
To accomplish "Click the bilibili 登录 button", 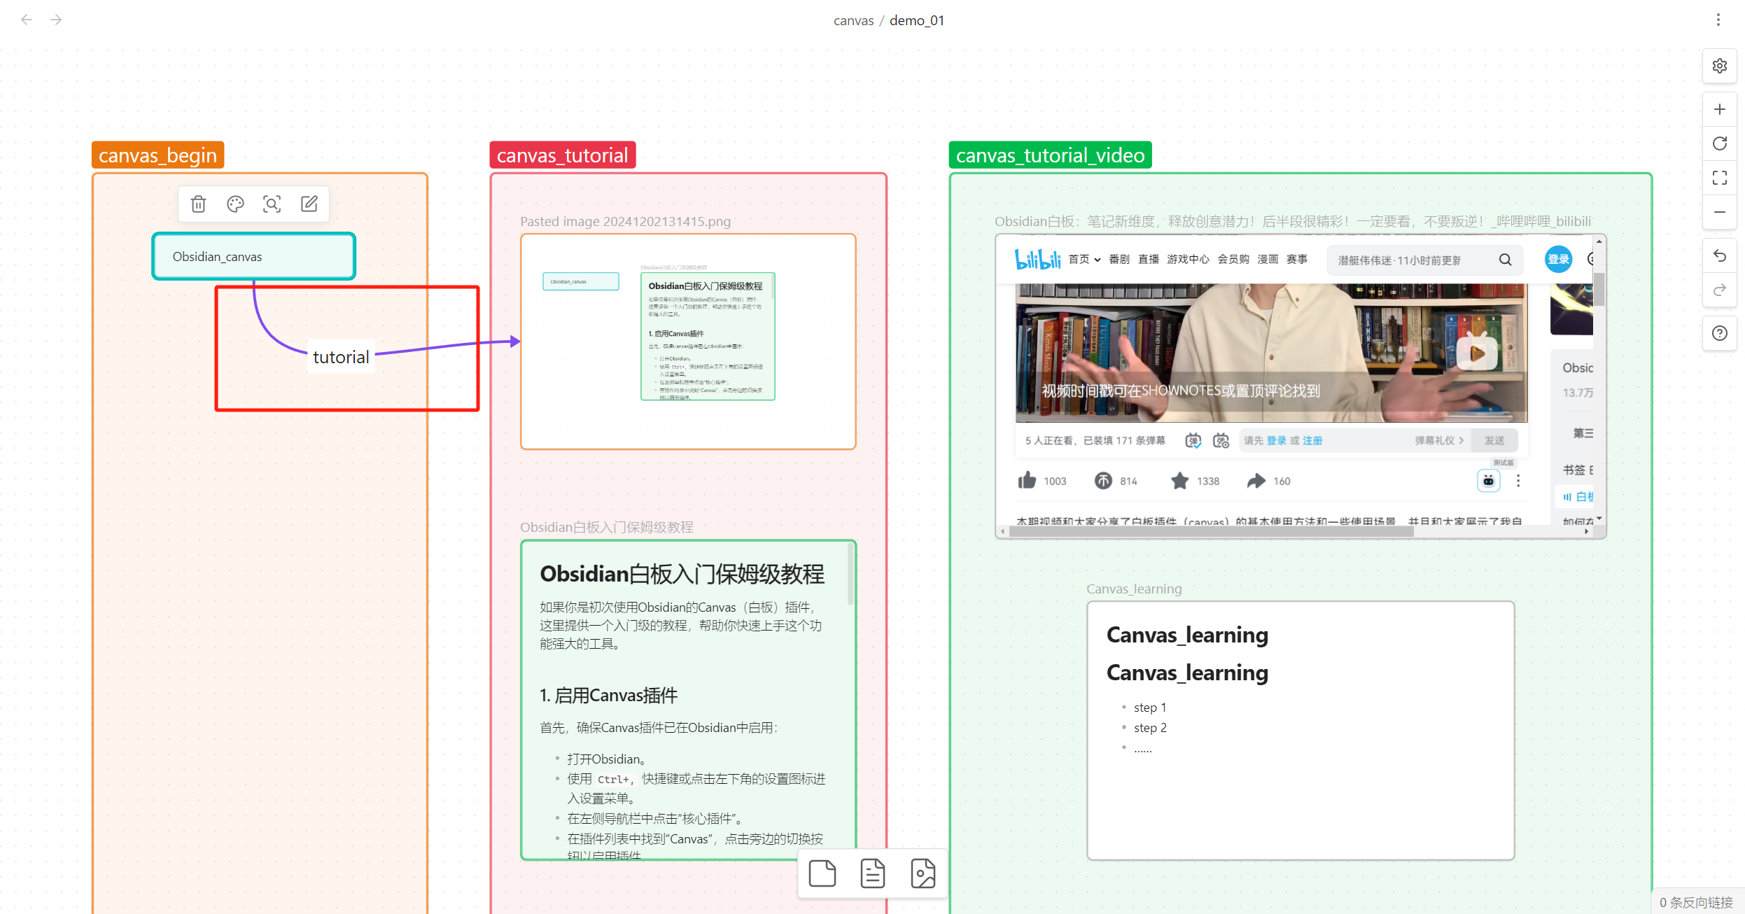I will pos(1557,260).
